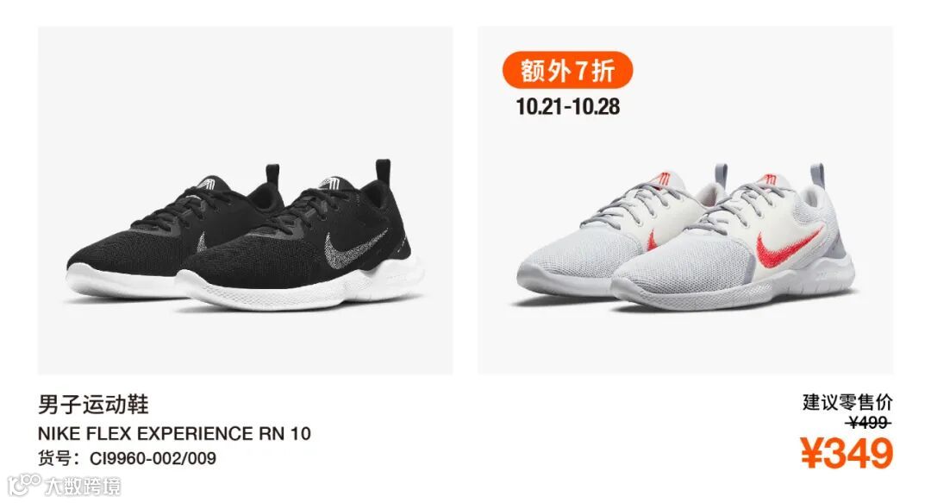Click the heel pull tab on grey shoe
Image resolution: width=931 pixels, height=503 pixels.
pyautogui.click(x=817, y=175)
